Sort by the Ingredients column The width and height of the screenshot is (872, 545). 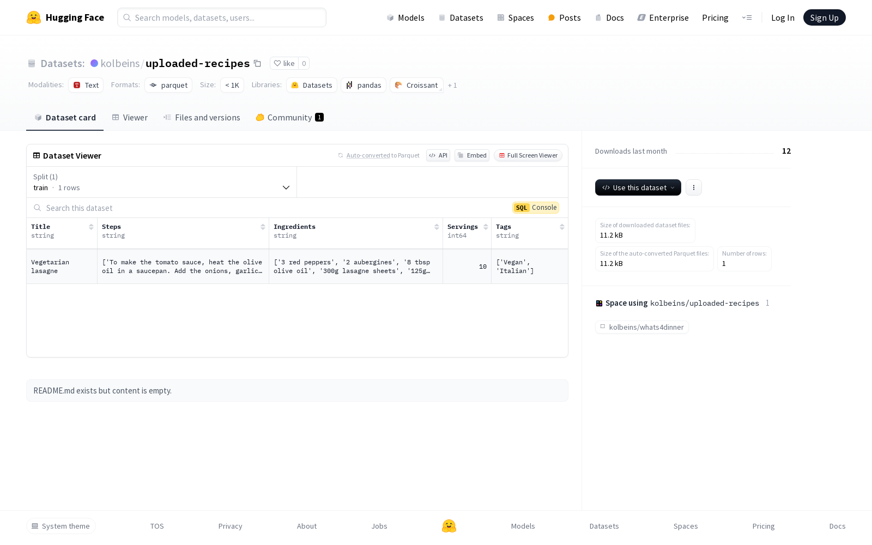pyautogui.click(x=437, y=227)
